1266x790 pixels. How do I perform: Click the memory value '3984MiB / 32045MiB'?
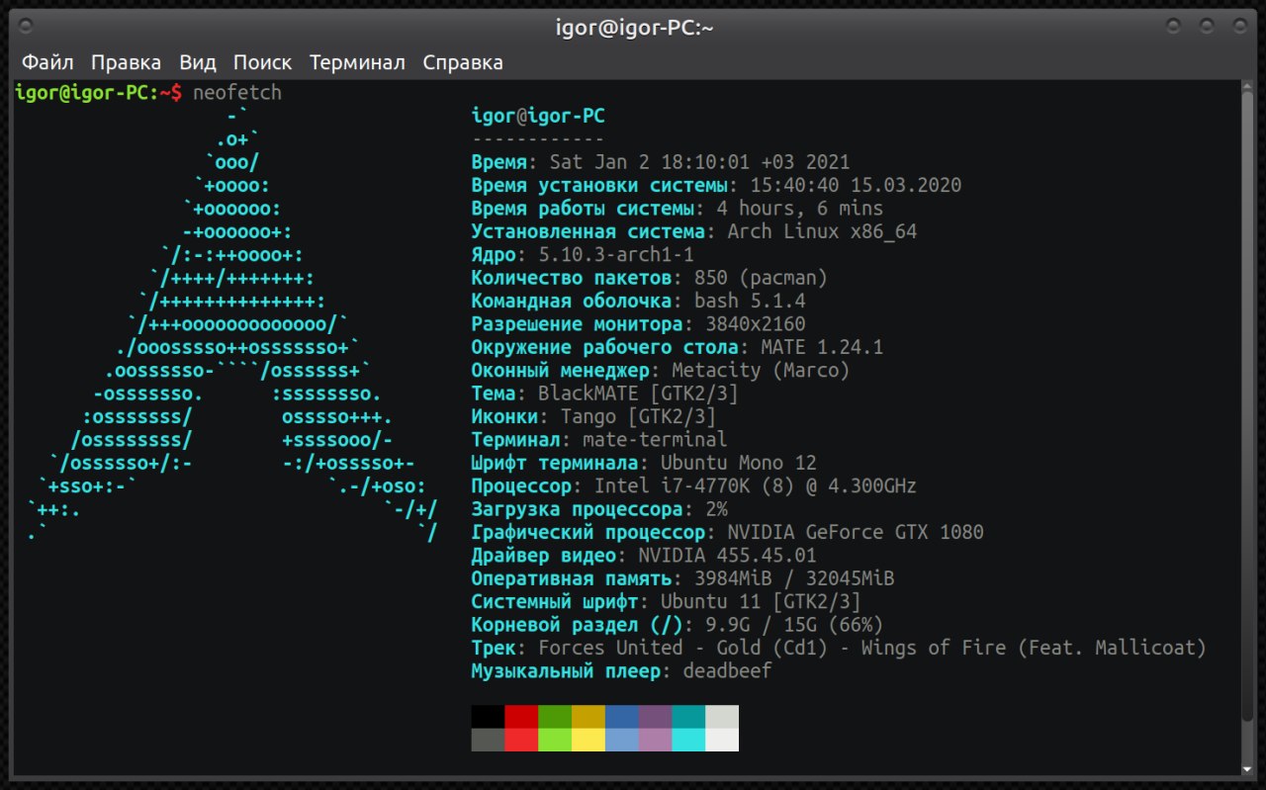tap(794, 578)
